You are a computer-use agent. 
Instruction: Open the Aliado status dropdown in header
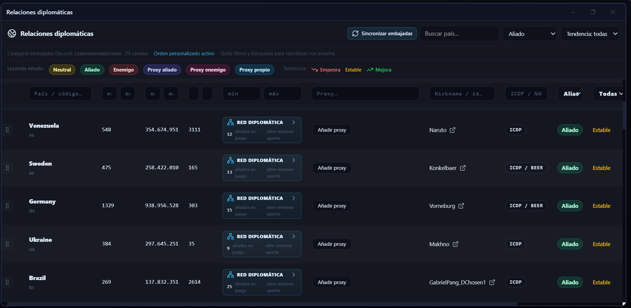point(530,34)
